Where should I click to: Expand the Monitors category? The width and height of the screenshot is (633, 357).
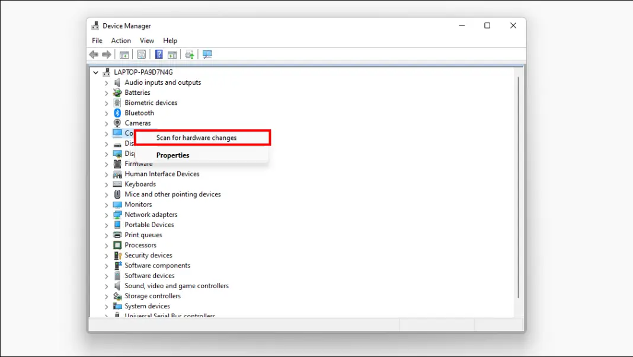tap(107, 204)
